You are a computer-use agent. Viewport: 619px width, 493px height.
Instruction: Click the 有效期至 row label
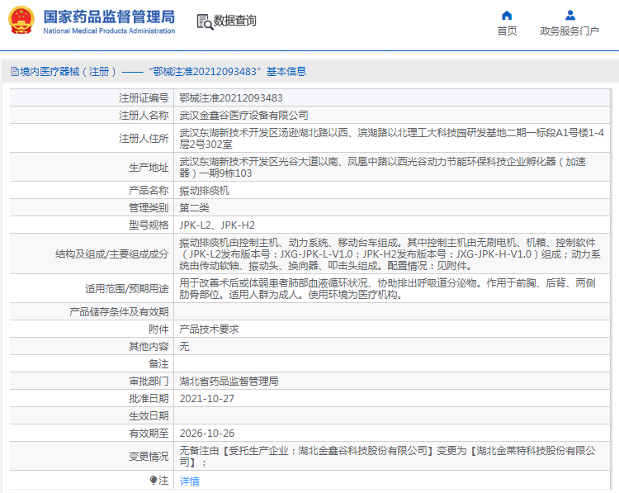[x=149, y=434]
